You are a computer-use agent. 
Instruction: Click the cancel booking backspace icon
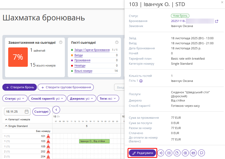click(x=185, y=153)
